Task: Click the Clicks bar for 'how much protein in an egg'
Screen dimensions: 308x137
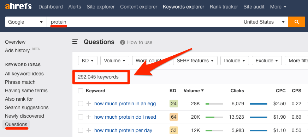Action: pyautogui.click(x=259, y=104)
